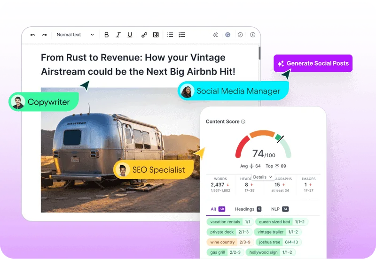Toggle bold formatting
The image size is (376, 259).
[x=107, y=35]
